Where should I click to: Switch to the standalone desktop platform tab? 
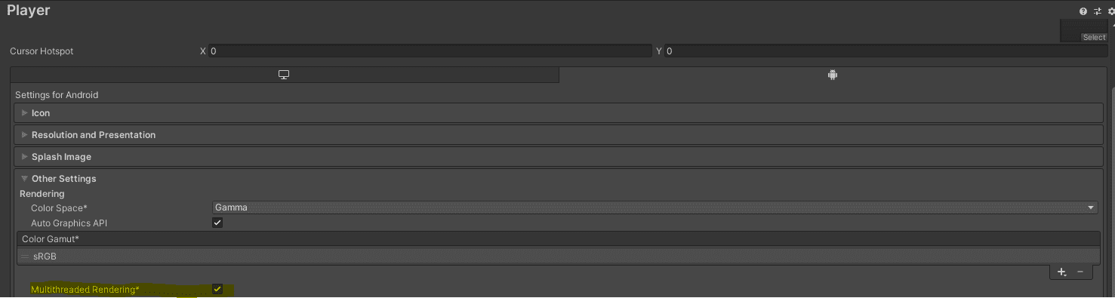285,75
